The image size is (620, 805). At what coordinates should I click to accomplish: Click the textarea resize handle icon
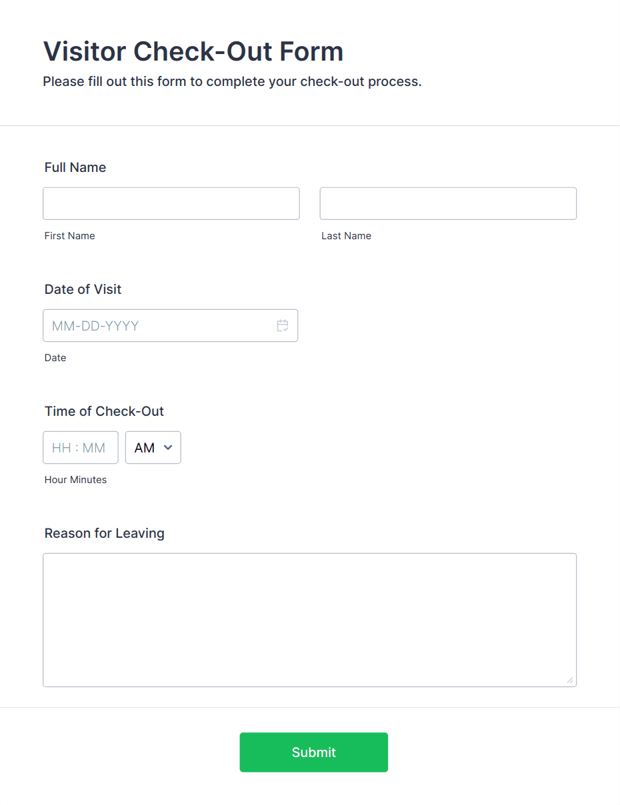point(571,680)
